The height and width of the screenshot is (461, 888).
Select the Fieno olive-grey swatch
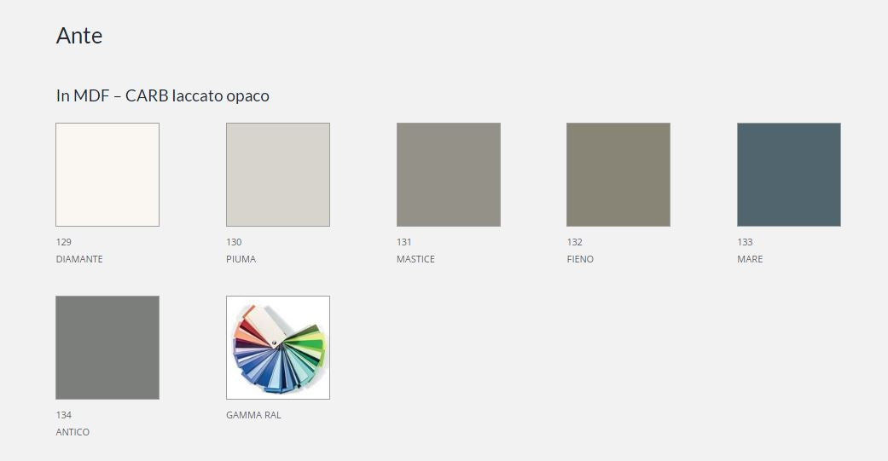click(x=618, y=175)
